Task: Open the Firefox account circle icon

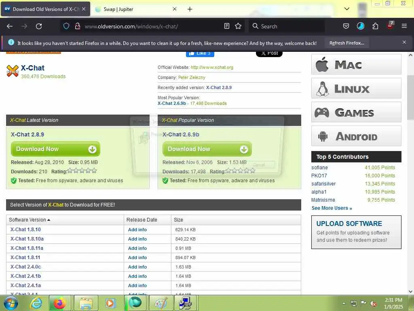Action: point(360,26)
